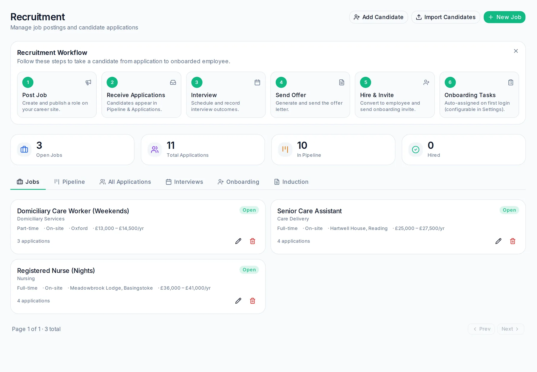537x372 pixels.
Task: Select the Jobs tab
Action: point(28,182)
